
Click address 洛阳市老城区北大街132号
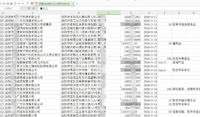tap(79, 63)
